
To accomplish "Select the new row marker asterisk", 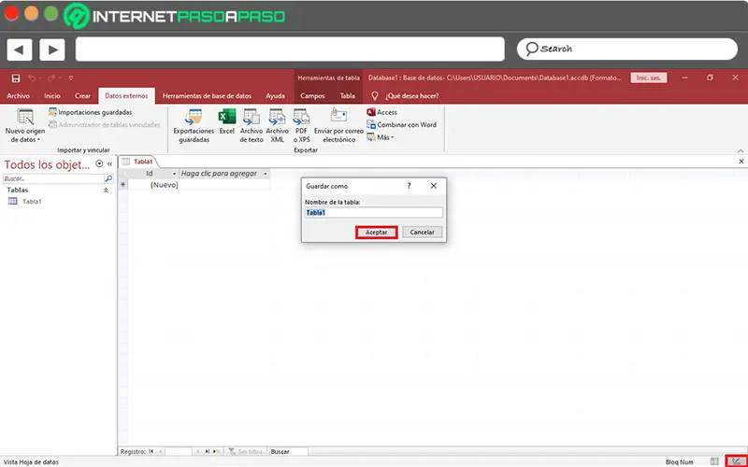I will tap(123, 185).
